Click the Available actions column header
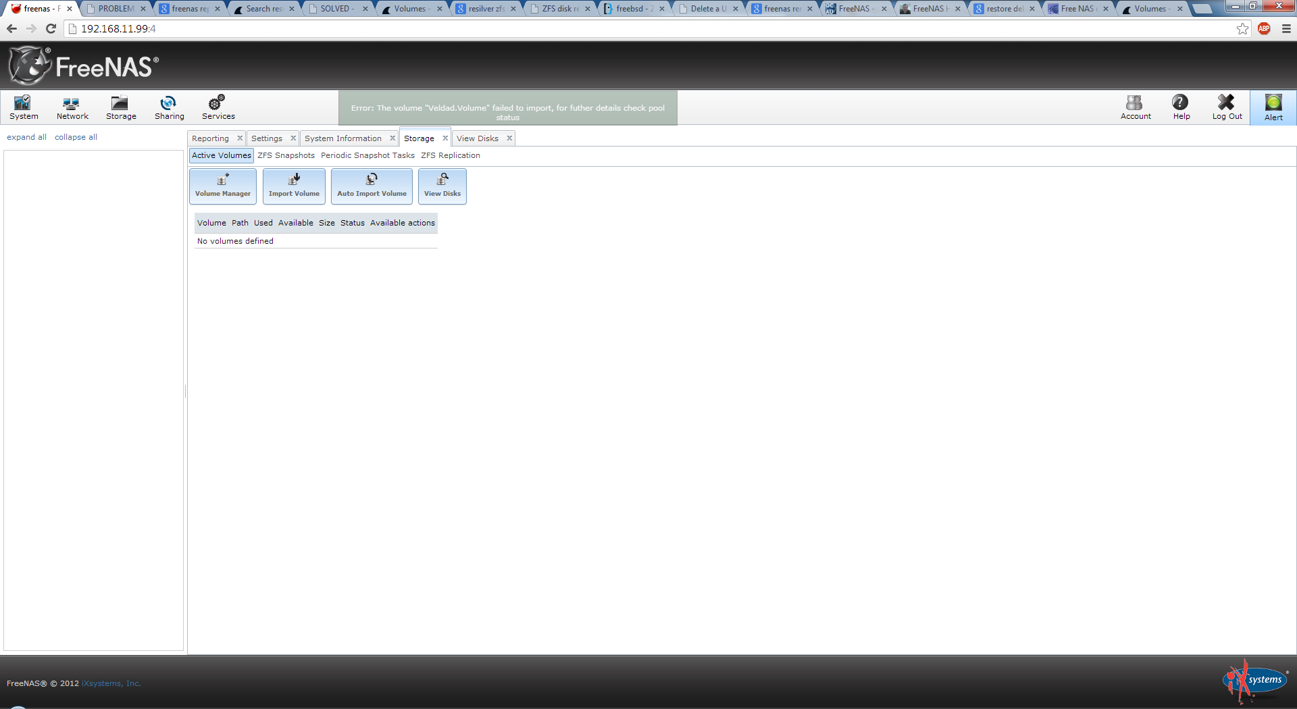This screenshot has height=709, width=1297. point(403,223)
